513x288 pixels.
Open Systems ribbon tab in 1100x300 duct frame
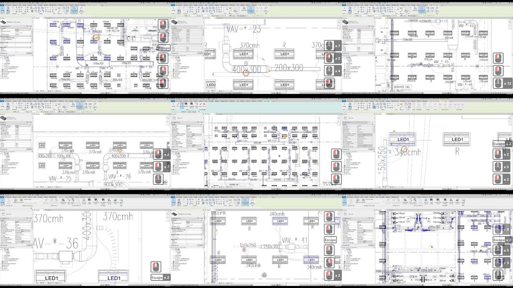click(29, 5)
